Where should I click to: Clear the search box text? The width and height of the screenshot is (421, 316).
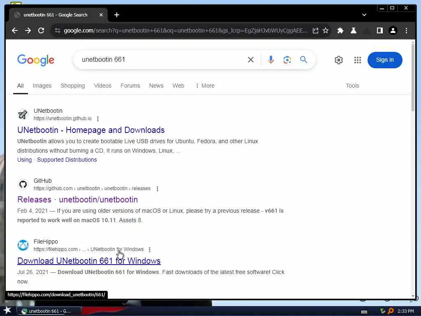(250, 60)
